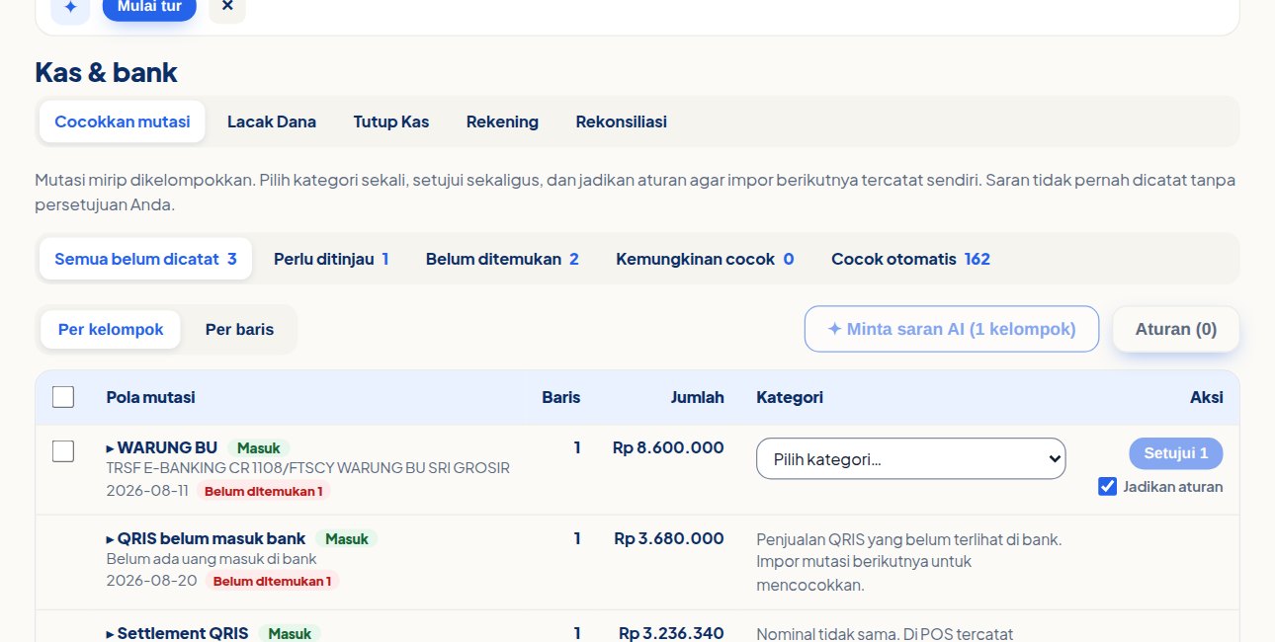Click the date 2026-08-20
The height and width of the screenshot is (642, 1275).
(151, 580)
